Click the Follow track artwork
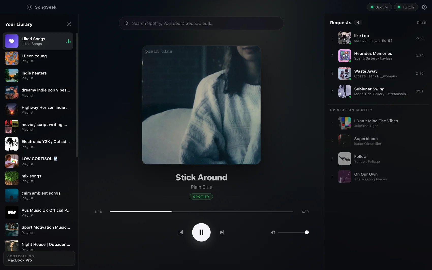 (345, 159)
